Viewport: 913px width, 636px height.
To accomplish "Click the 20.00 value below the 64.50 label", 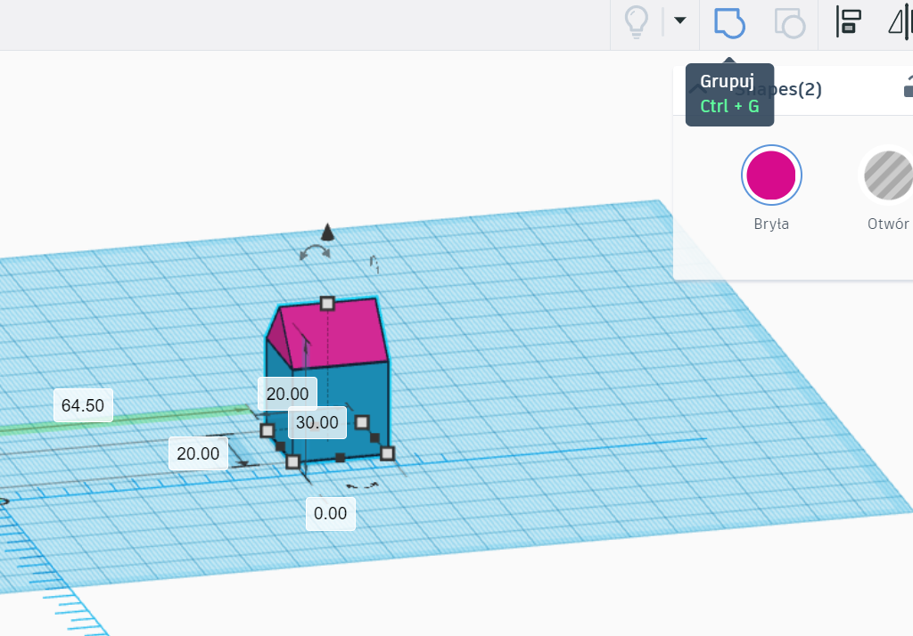I will (198, 453).
